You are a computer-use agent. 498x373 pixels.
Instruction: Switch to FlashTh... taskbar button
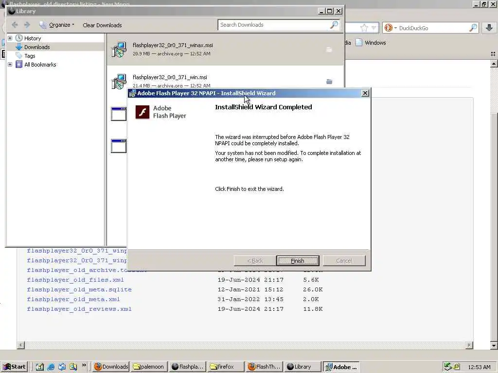(264, 367)
